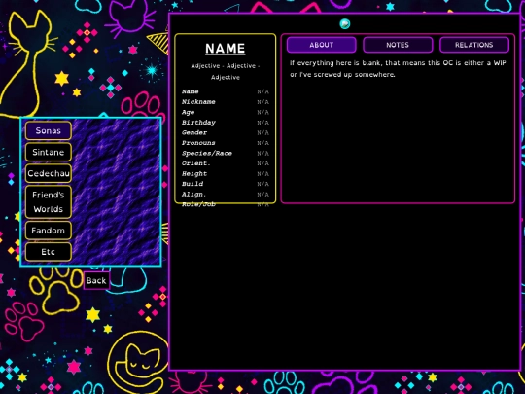The height and width of the screenshot is (394, 525).
Task: Switch to the Notes tab
Action: point(398,45)
